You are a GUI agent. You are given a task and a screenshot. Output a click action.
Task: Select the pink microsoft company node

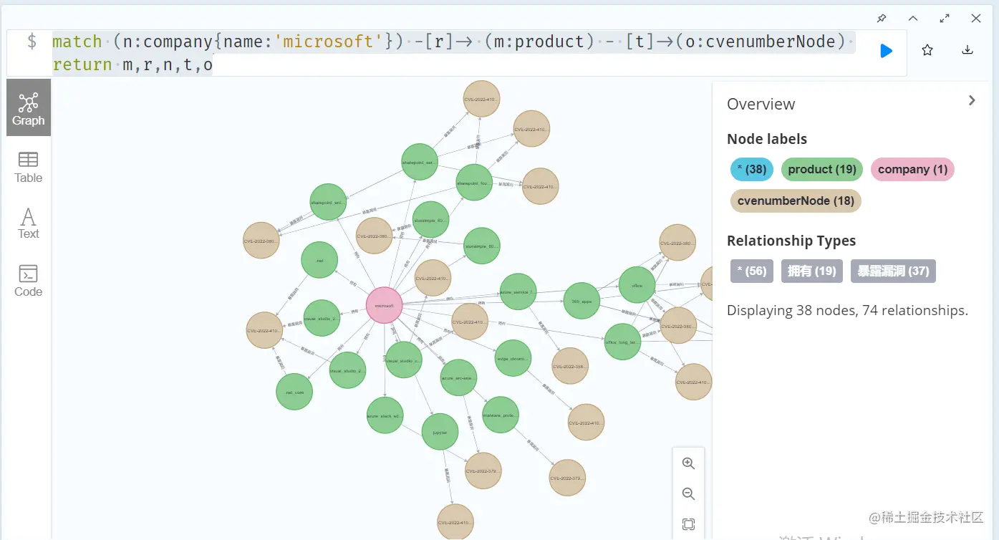tap(384, 304)
